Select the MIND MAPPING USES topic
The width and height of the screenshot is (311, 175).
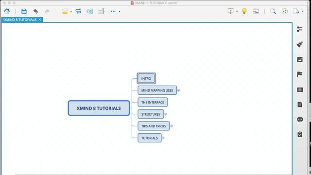(157, 90)
